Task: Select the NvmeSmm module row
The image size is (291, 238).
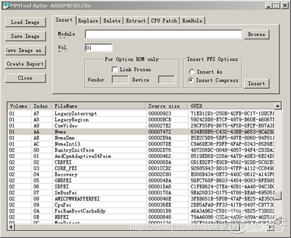Action: click(141, 138)
